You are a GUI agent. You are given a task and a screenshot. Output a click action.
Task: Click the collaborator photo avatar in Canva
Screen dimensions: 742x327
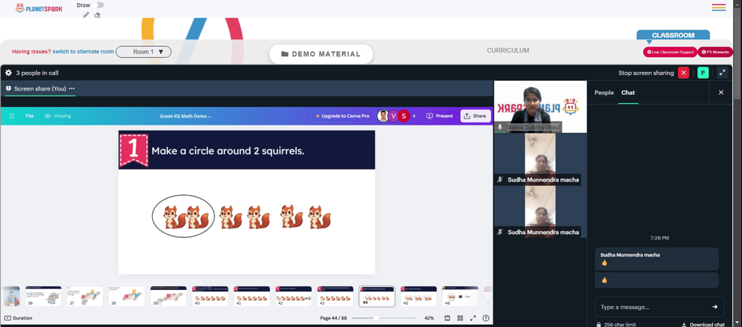coord(383,116)
